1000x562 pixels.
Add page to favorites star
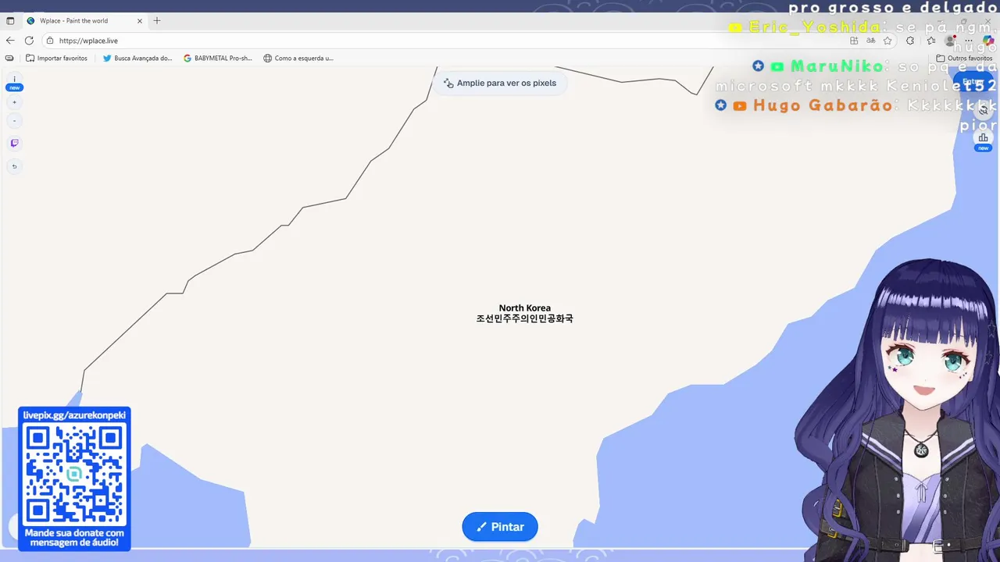pyautogui.click(x=887, y=41)
